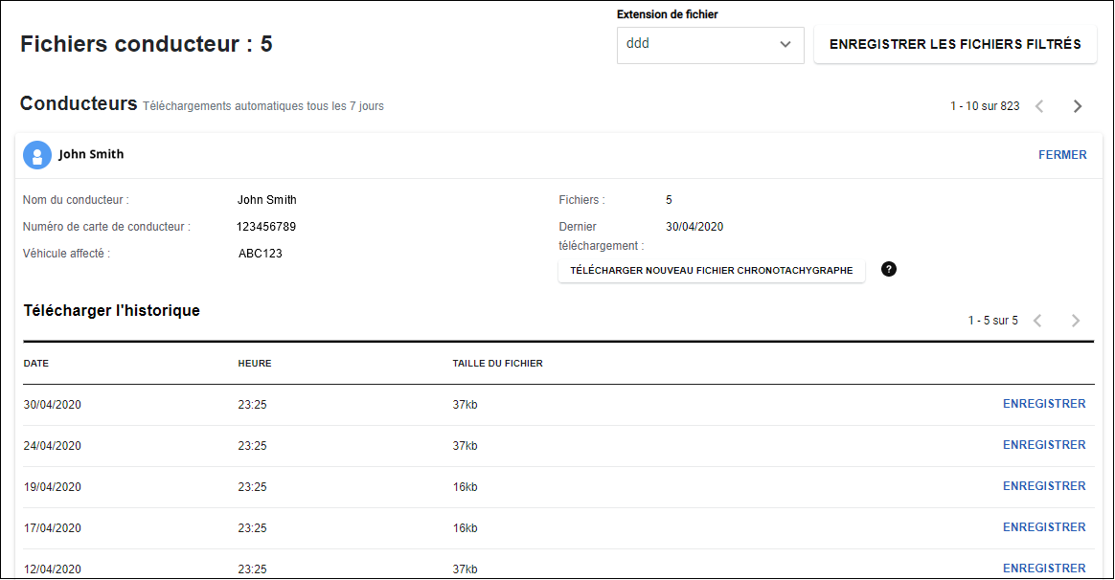Click the help question mark icon
Screen dimensions: 1115x580
point(889,269)
